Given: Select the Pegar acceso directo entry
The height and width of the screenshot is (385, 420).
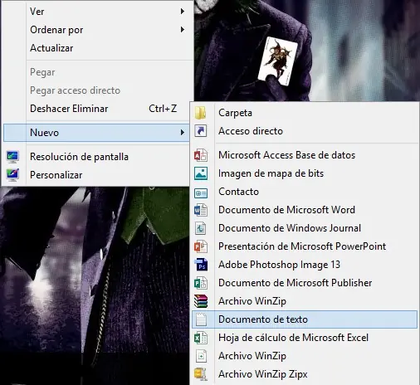Looking at the screenshot, I should click(x=75, y=90).
